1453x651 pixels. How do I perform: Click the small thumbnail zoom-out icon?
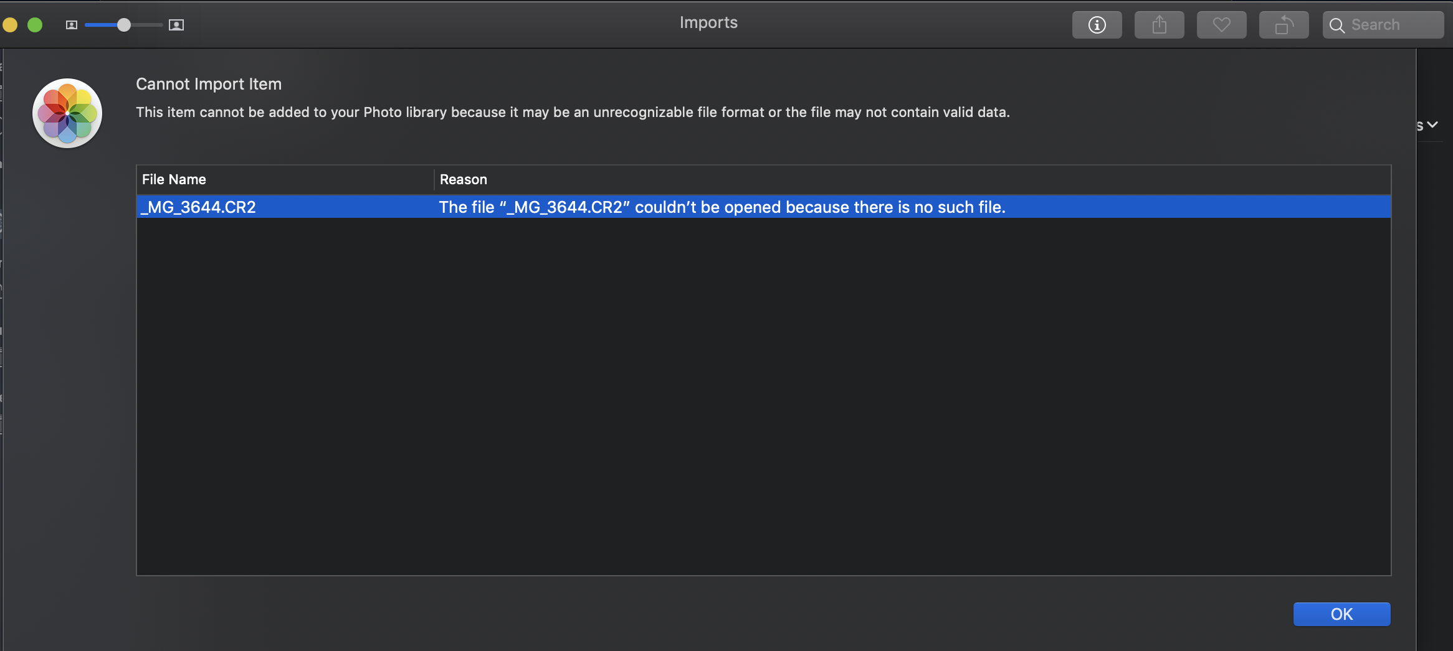72,25
